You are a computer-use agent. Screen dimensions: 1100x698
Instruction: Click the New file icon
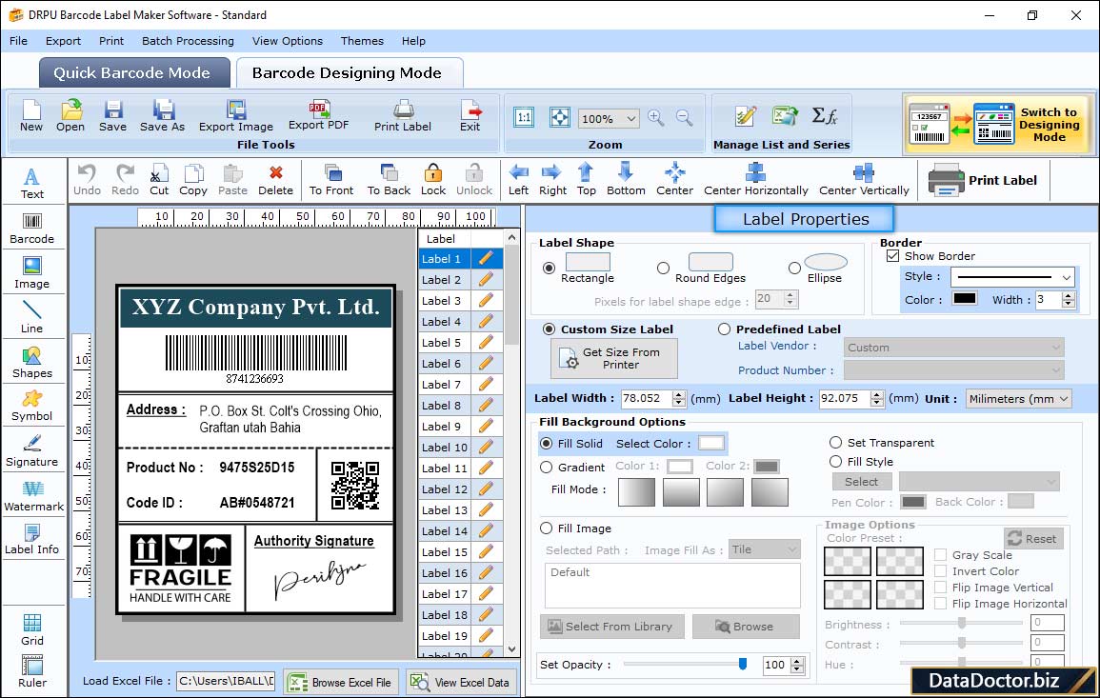31,116
